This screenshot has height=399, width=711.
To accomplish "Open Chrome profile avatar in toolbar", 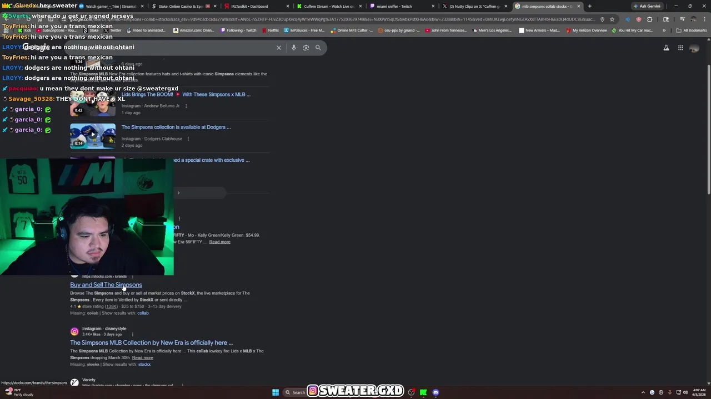I will 693,19.
